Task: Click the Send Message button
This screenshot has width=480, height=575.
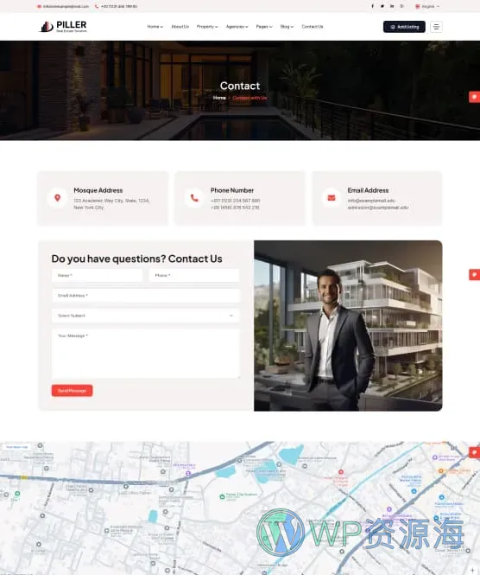Action: tap(73, 391)
